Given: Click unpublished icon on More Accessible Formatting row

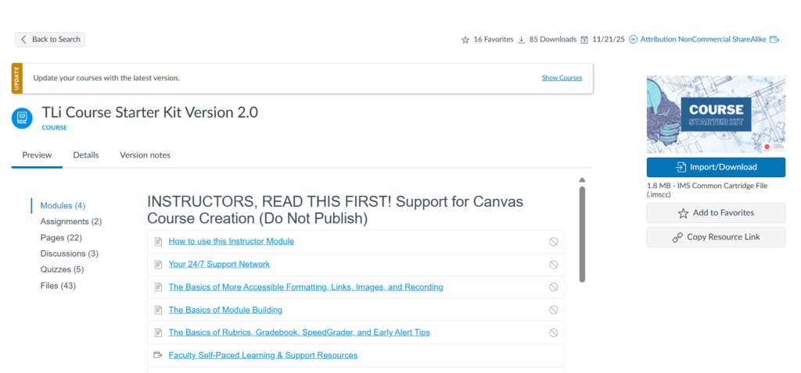Looking at the screenshot, I should 553,287.
